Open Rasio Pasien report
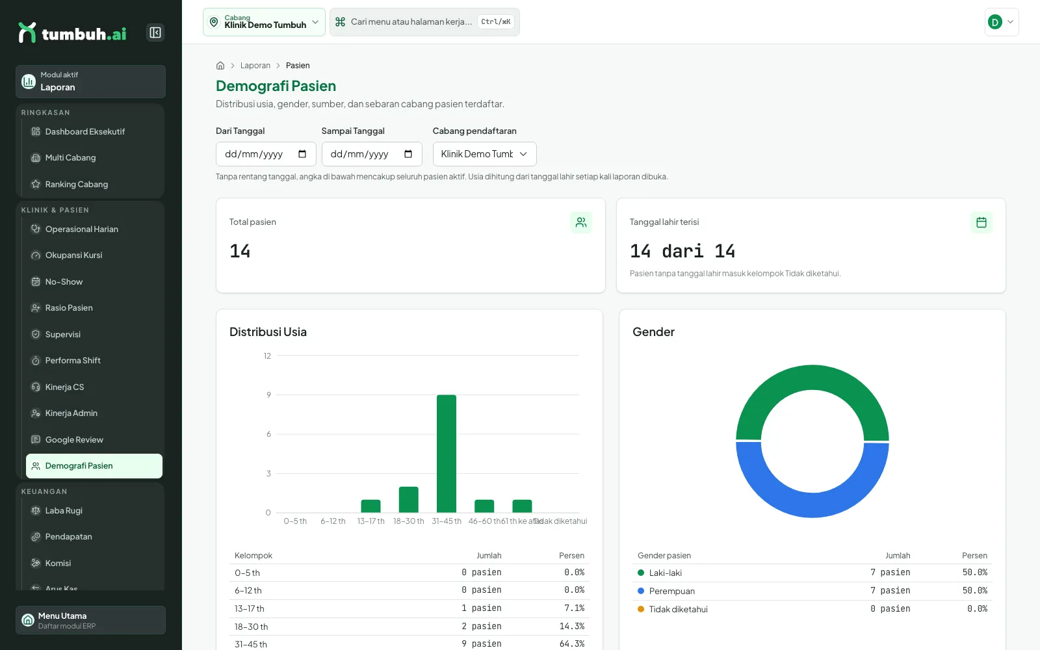 94,308
